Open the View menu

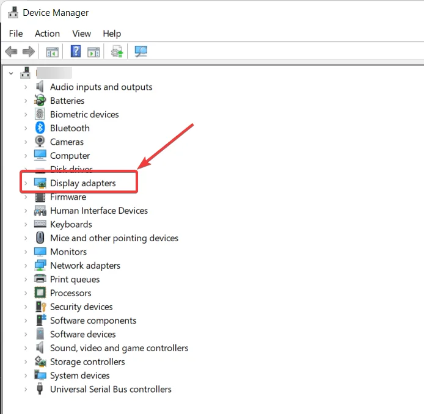[81, 34]
